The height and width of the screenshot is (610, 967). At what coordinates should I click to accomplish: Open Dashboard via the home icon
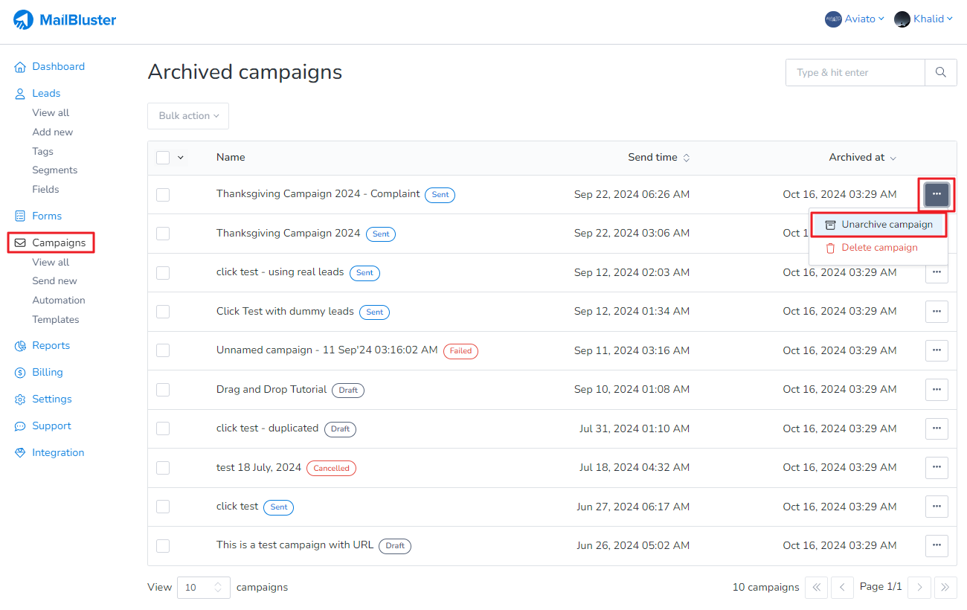[x=20, y=67]
